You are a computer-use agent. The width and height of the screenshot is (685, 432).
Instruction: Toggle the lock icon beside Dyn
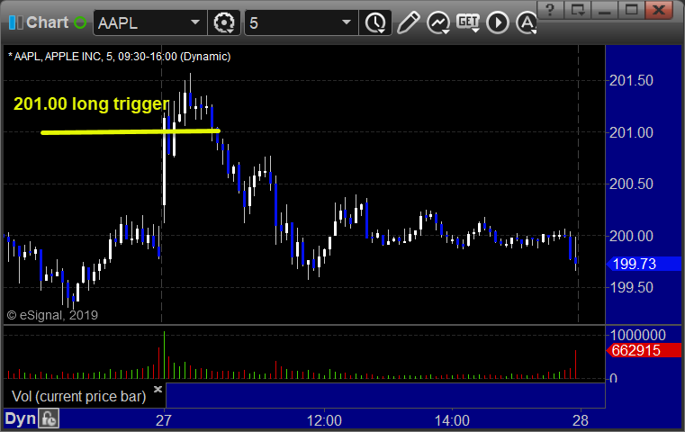tap(49, 418)
